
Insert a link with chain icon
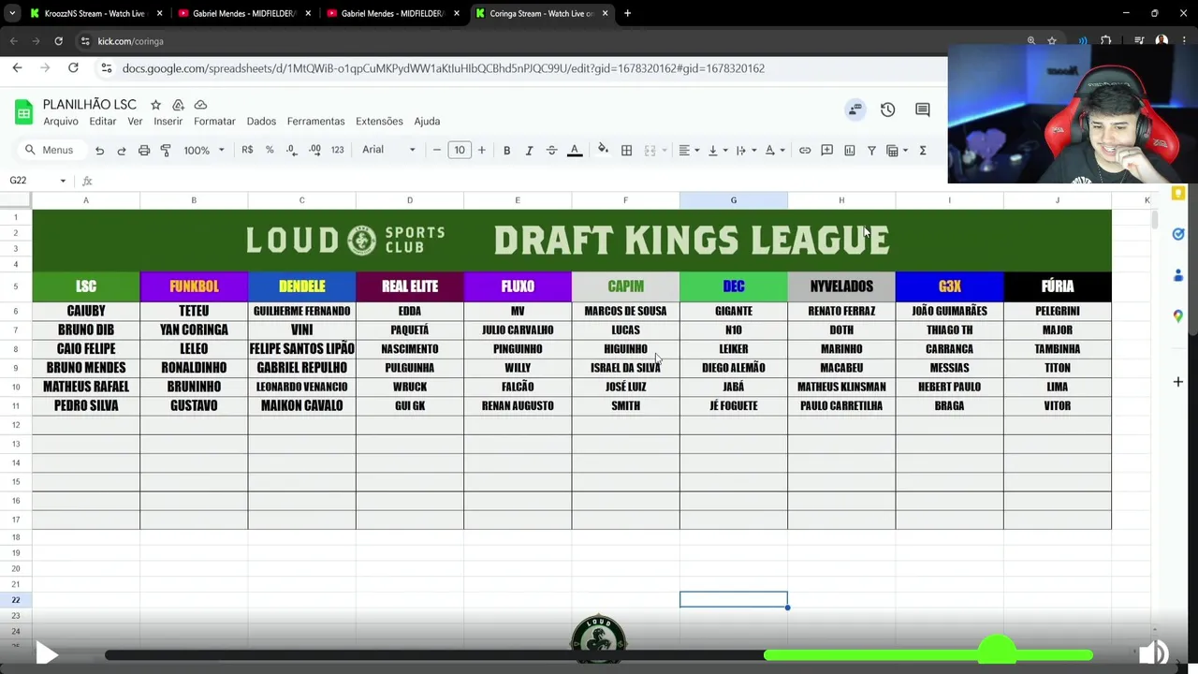click(805, 150)
